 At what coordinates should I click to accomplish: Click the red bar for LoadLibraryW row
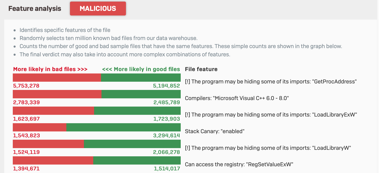point(48,144)
